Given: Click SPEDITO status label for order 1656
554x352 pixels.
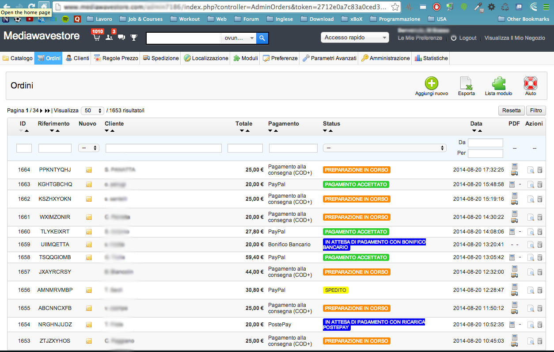Looking at the screenshot, I should pyautogui.click(x=336, y=290).
